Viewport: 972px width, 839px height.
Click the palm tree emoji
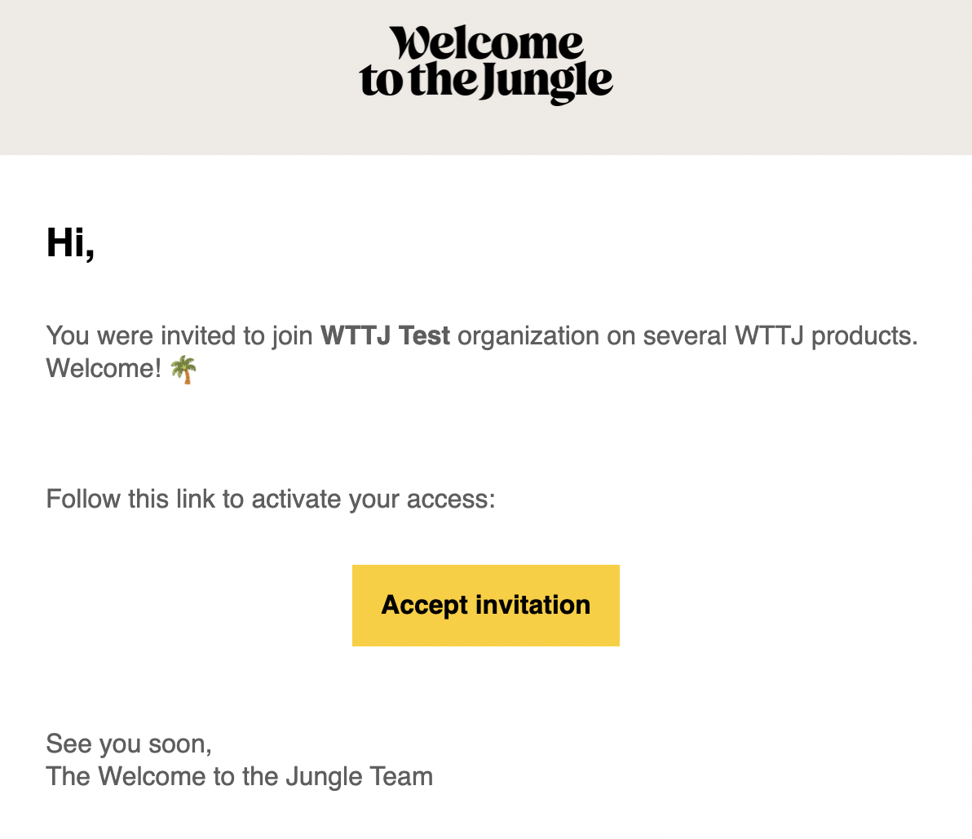pyautogui.click(x=183, y=370)
